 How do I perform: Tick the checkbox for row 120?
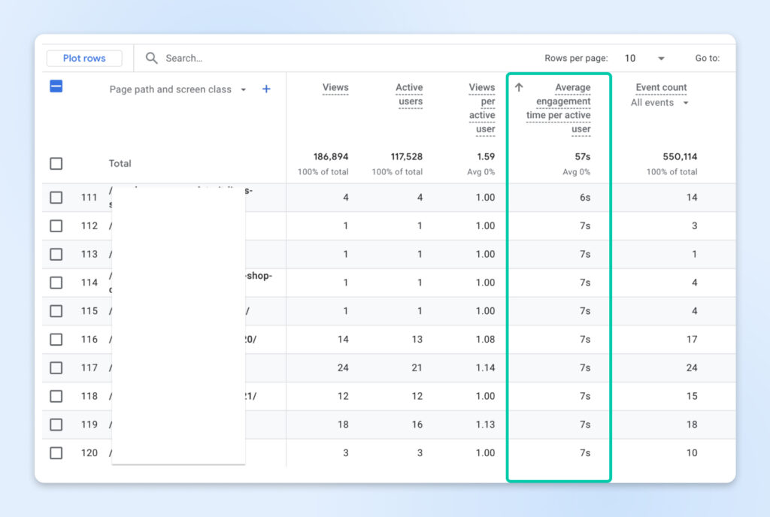coord(56,453)
